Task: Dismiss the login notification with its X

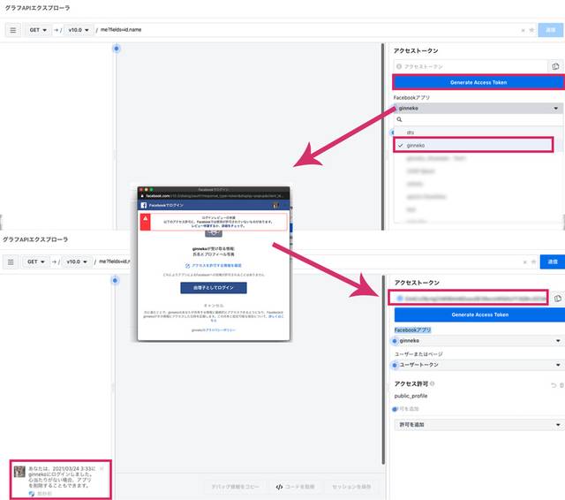Action: [x=102, y=468]
